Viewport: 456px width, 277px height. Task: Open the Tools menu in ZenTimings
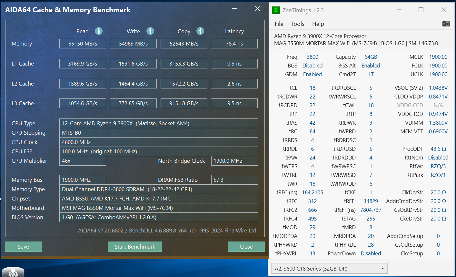[x=298, y=24]
